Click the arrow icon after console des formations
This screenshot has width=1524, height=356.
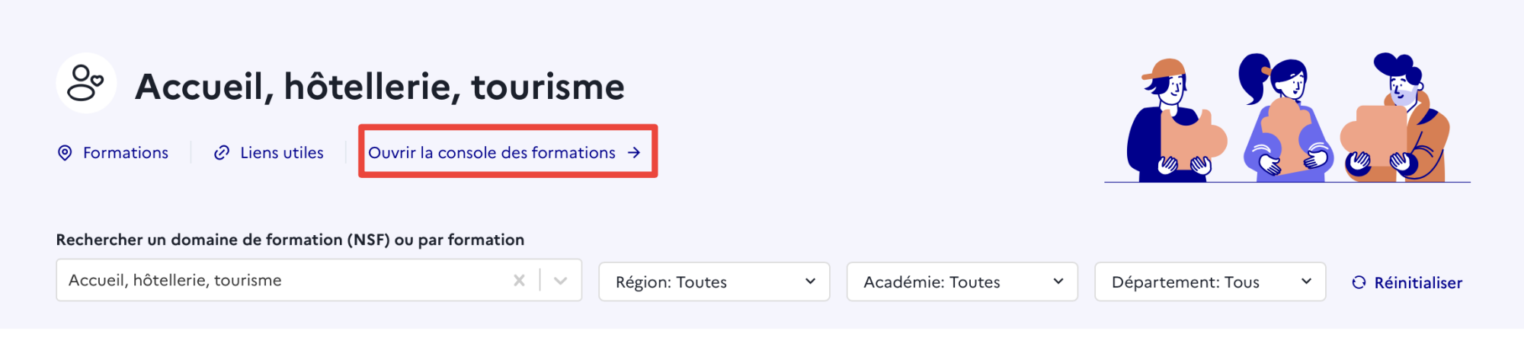pyautogui.click(x=634, y=153)
